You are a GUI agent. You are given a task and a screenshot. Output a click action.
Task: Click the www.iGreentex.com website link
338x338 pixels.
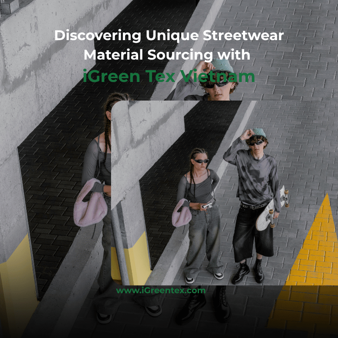pyautogui.click(x=161, y=291)
